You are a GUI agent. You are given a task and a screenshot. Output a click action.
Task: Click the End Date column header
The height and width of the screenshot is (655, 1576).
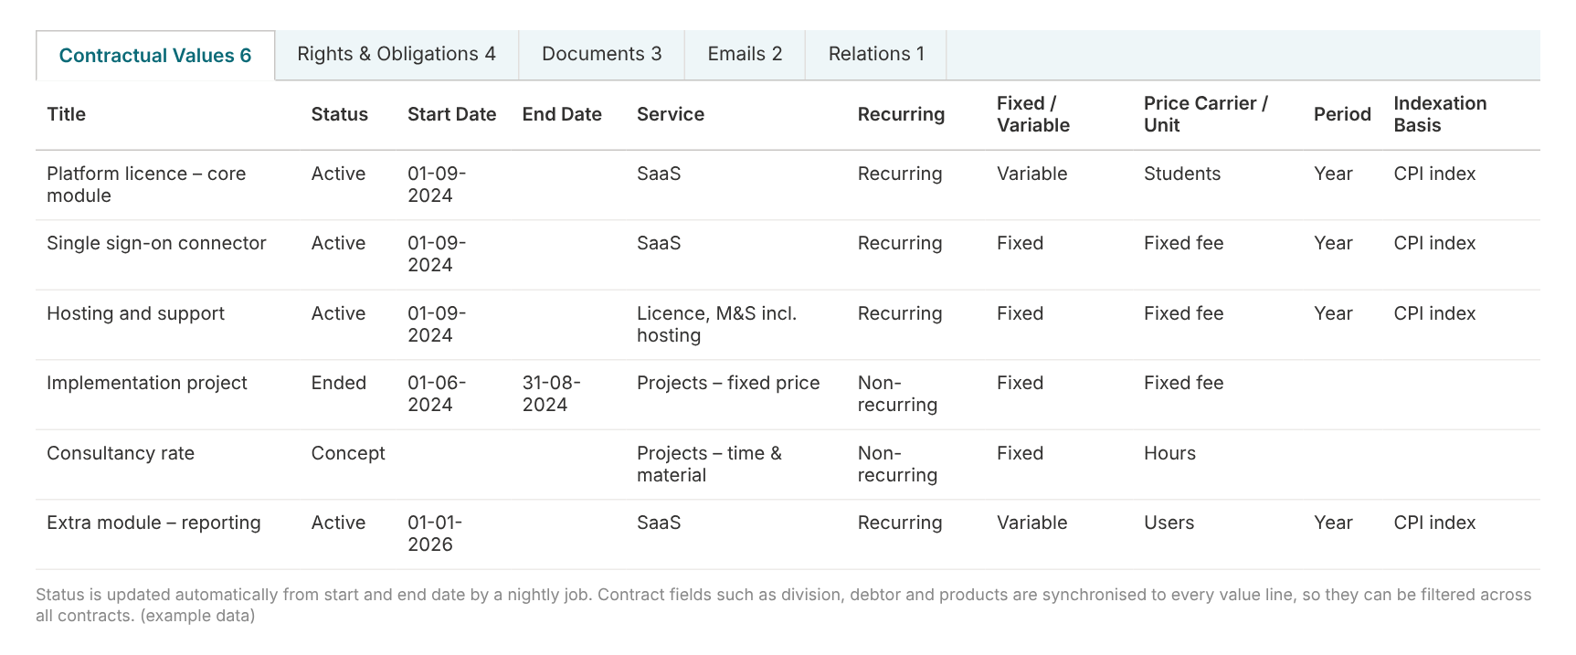click(x=562, y=114)
